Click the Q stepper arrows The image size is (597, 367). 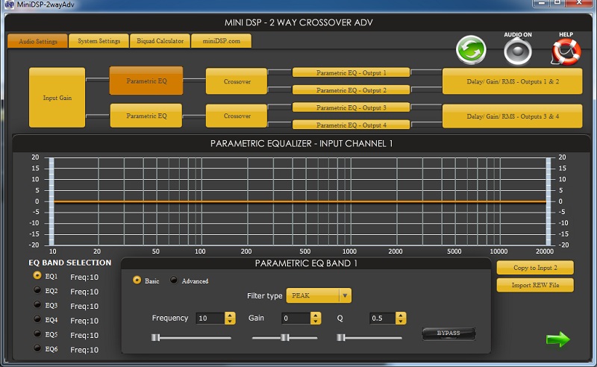(x=401, y=319)
